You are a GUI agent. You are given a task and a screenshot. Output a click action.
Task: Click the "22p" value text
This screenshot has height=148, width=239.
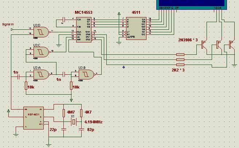tap(53, 129)
